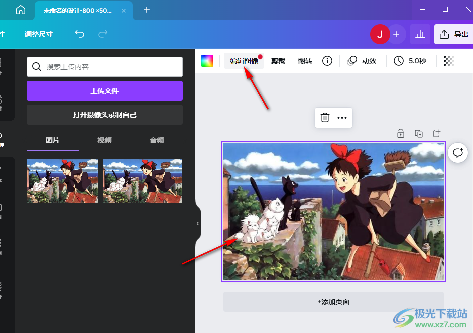Click 编辑图像 in the toolbar
This screenshot has height=333, width=473.
(x=244, y=61)
